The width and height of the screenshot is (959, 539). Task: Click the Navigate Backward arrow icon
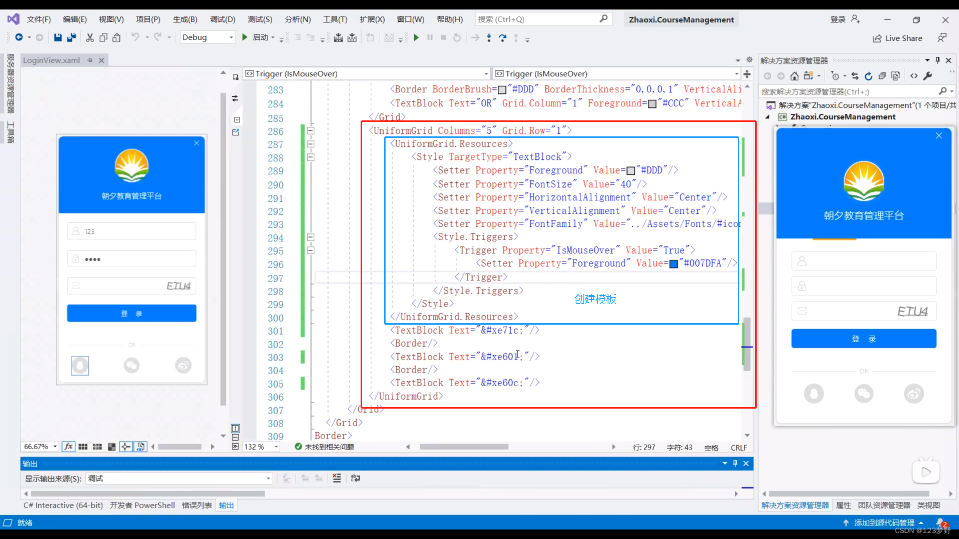click(x=19, y=37)
